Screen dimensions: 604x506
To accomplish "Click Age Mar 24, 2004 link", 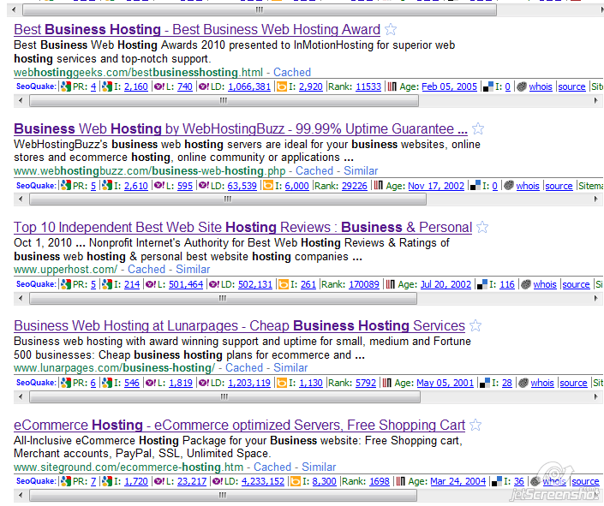I will pos(458,482).
